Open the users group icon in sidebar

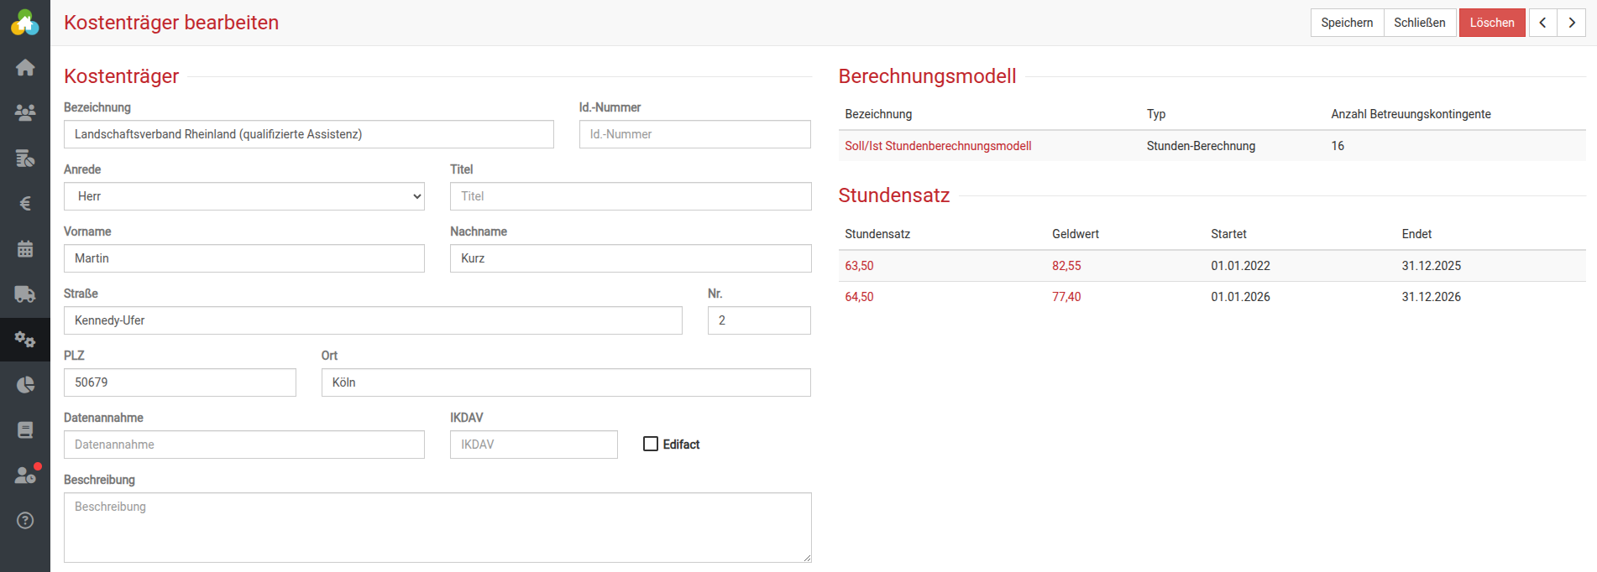pos(25,112)
